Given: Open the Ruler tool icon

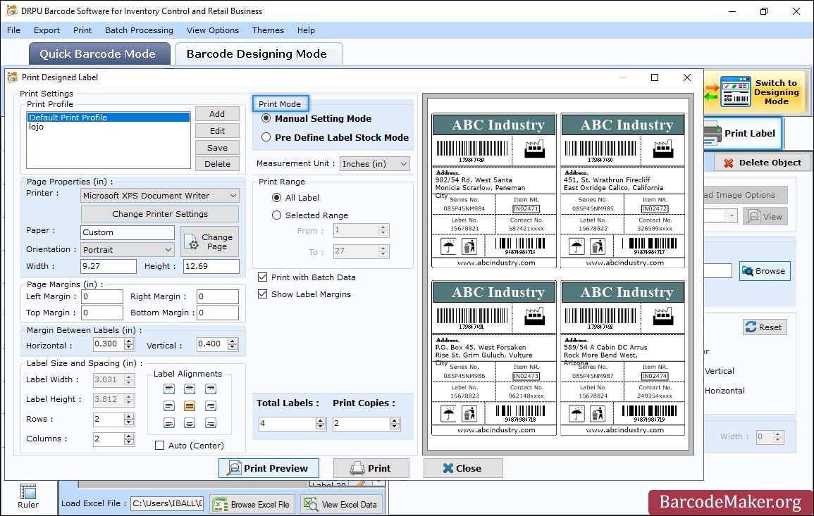Looking at the screenshot, I should click(28, 491).
